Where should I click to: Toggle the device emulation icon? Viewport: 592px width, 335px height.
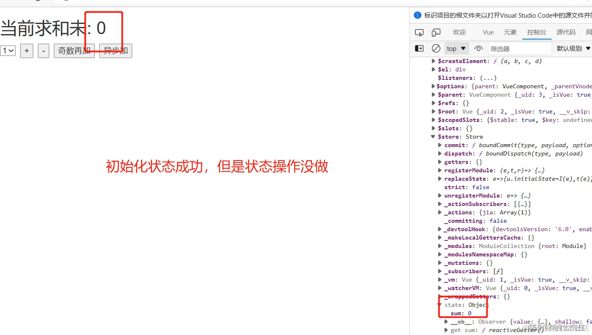436,32
